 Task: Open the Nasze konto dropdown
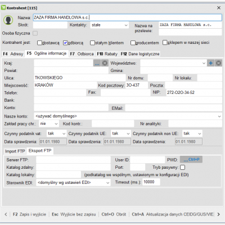[128, 116]
